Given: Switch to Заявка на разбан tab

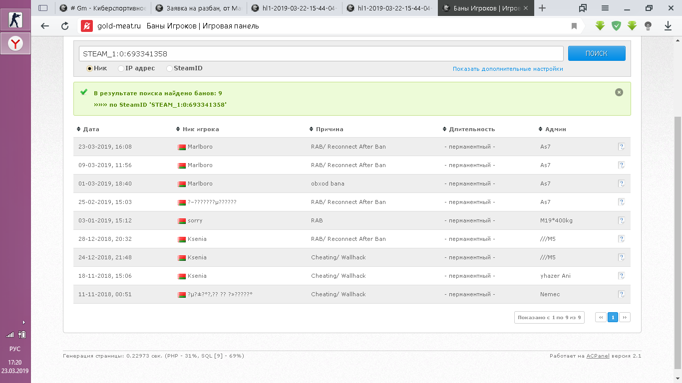Looking at the screenshot, I should (x=198, y=8).
